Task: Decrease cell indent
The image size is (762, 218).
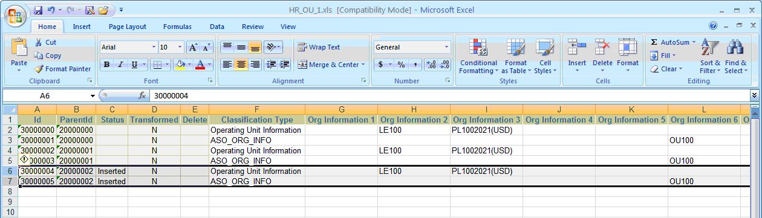Action: click(272, 65)
